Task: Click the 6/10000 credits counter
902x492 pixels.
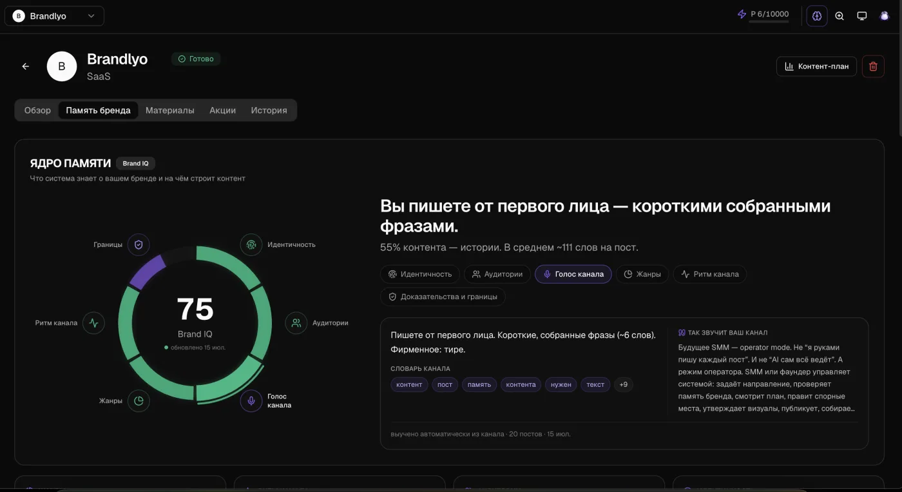Action: [x=770, y=14]
